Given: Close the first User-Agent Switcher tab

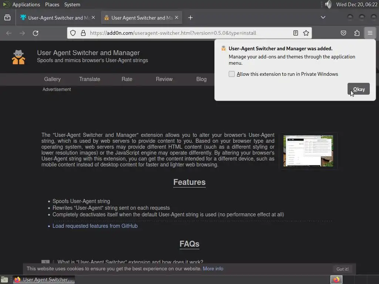Looking at the screenshot, I should (93, 18).
